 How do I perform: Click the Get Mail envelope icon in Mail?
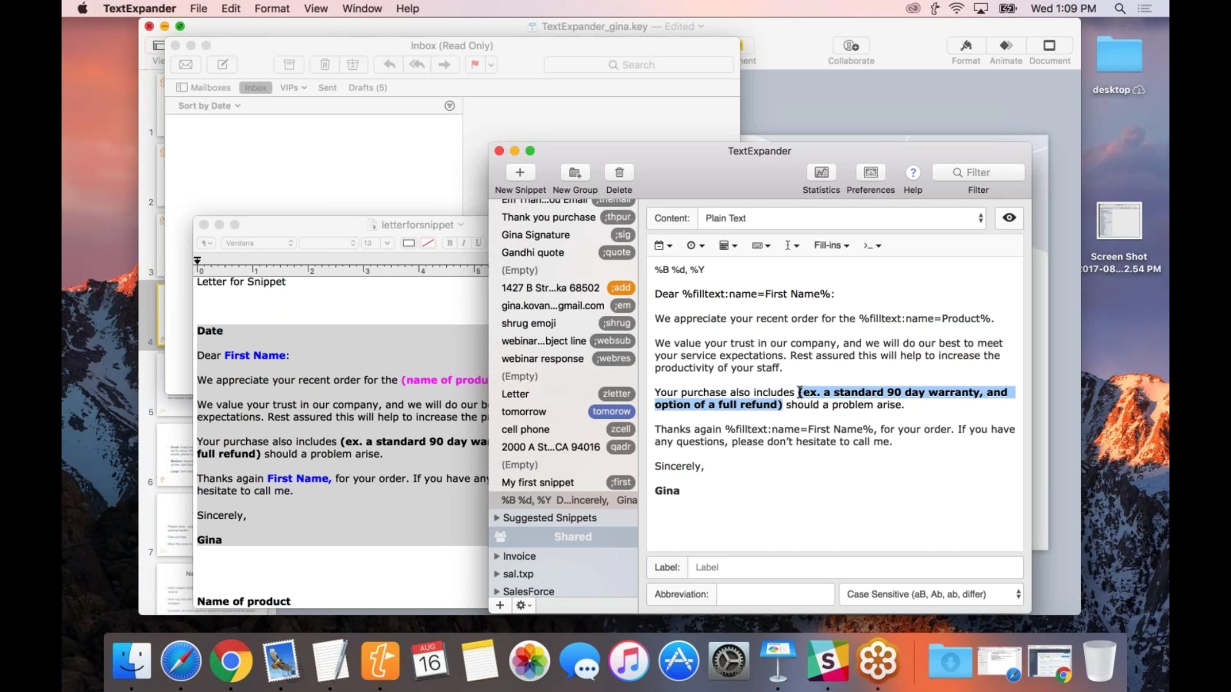(x=186, y=65)
